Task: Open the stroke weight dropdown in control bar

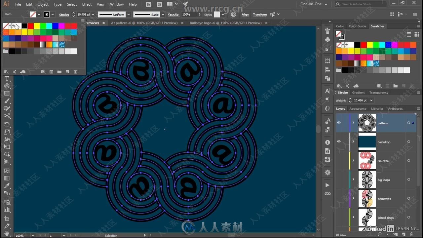Action: pyautogui.click(x=93, y=15)
